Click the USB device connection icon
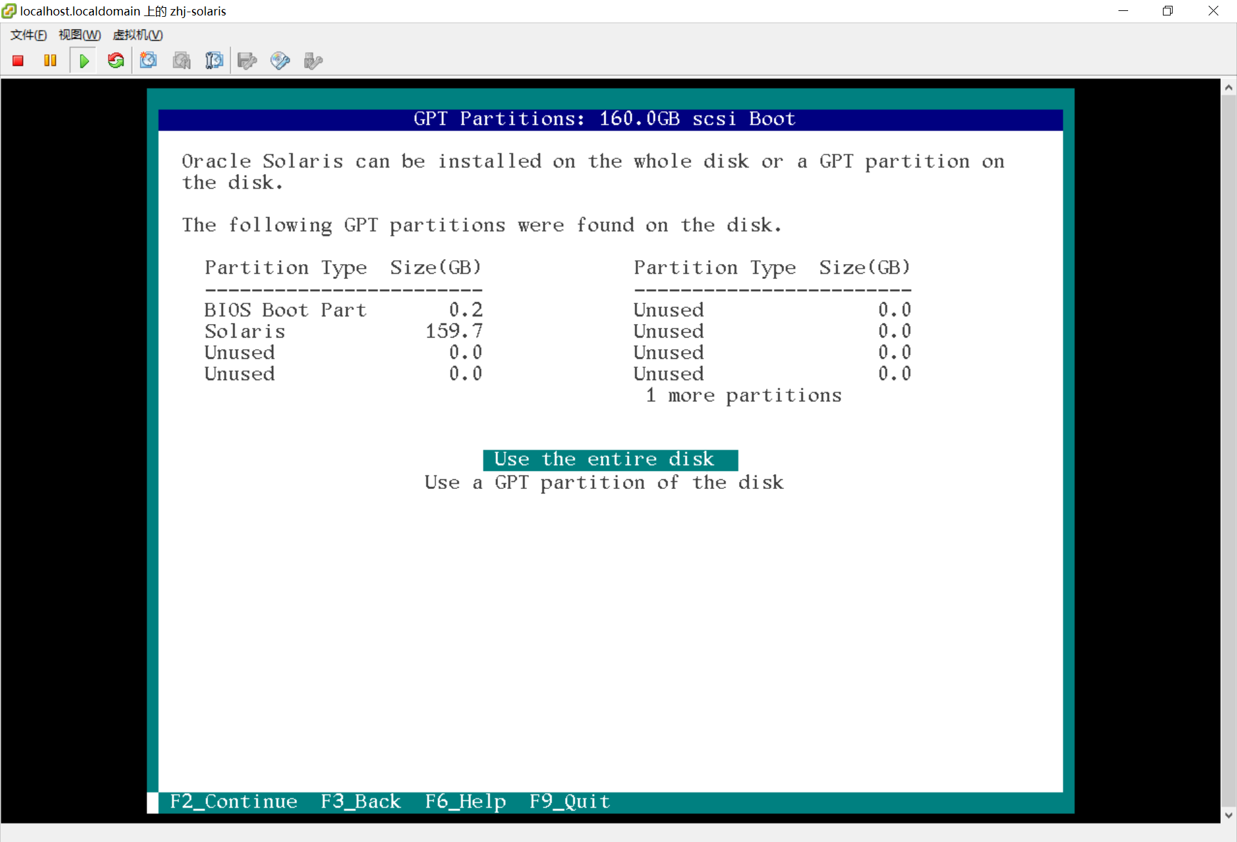Image resolution: width=1237 pixels, height=842 pixels. [312, 61]
